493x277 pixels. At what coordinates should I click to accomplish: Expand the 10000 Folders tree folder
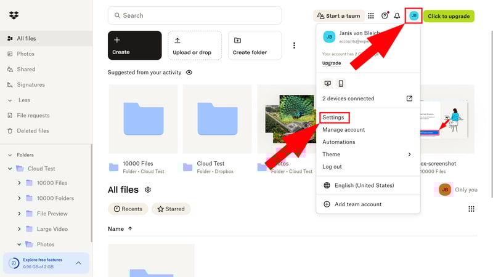pyautogui.click(x=19, y=198)
